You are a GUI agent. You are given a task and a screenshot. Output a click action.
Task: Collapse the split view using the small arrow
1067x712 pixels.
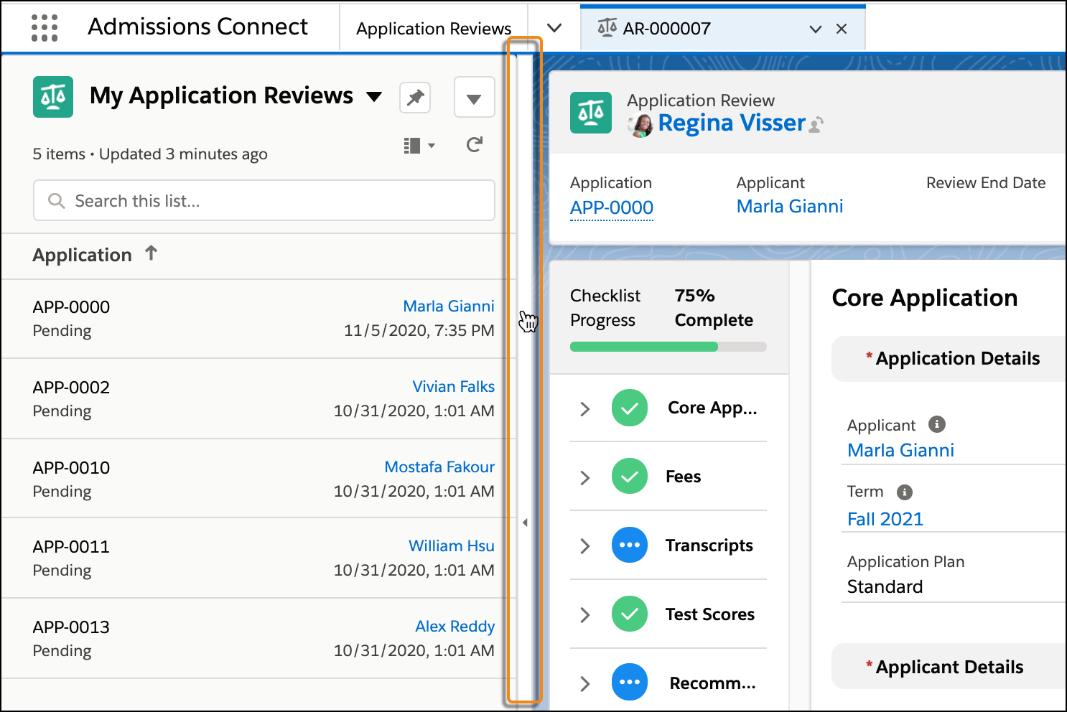pos(526,523)
